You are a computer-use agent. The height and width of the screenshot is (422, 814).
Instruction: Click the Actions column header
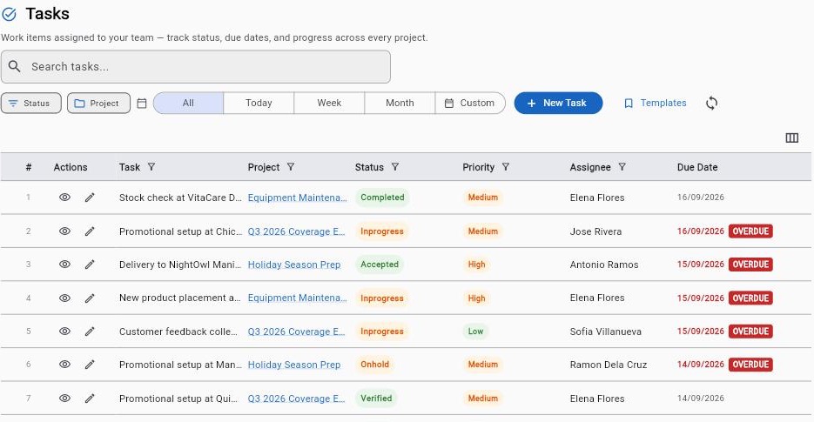[x=71, y=167]
